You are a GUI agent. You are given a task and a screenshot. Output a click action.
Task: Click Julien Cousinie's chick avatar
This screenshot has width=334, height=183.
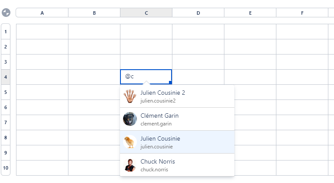pyautogui.click(x=130, y=142)
